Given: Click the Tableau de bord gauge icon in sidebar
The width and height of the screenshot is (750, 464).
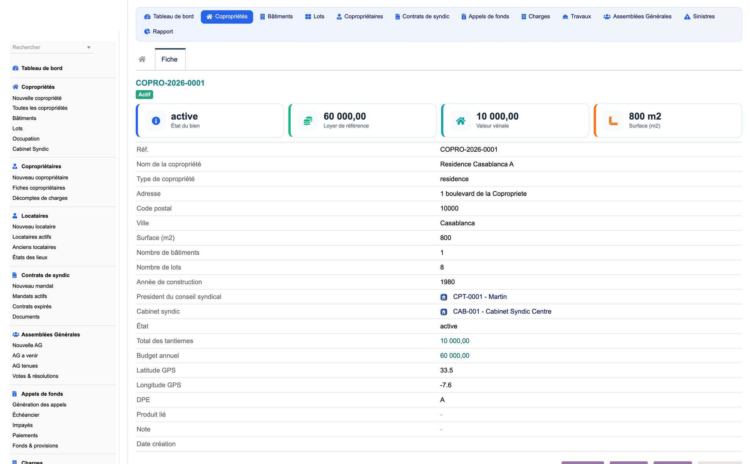Looking at the screenshot, I should [x=15, y=68].
